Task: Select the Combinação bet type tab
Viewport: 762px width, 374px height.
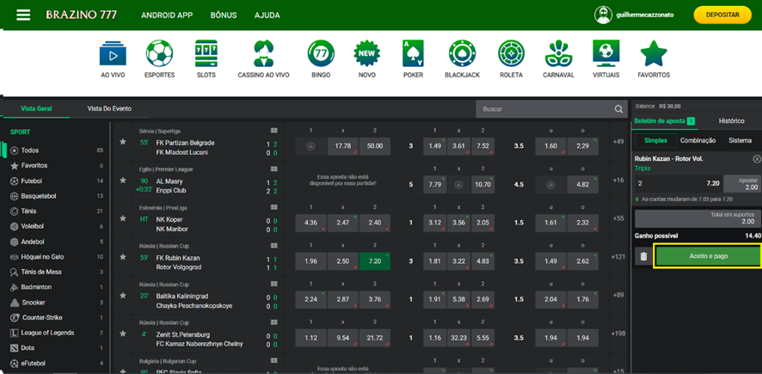Action: click(x=697, y=140)
